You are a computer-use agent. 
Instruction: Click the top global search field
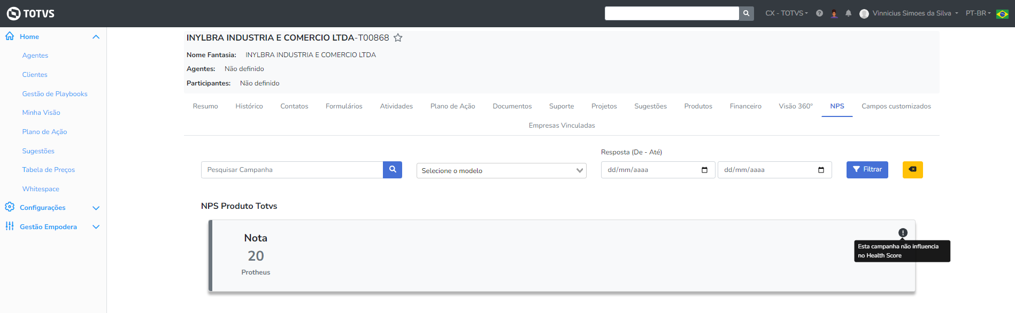tap(672, 13)
